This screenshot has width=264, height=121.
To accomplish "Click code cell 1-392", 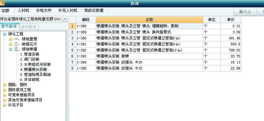I will [x=86, y=50].
